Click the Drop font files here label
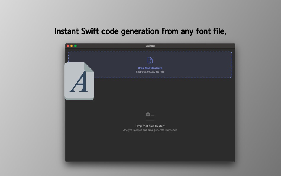The width and height of the screenshot is (281, 176). point(150,68)
